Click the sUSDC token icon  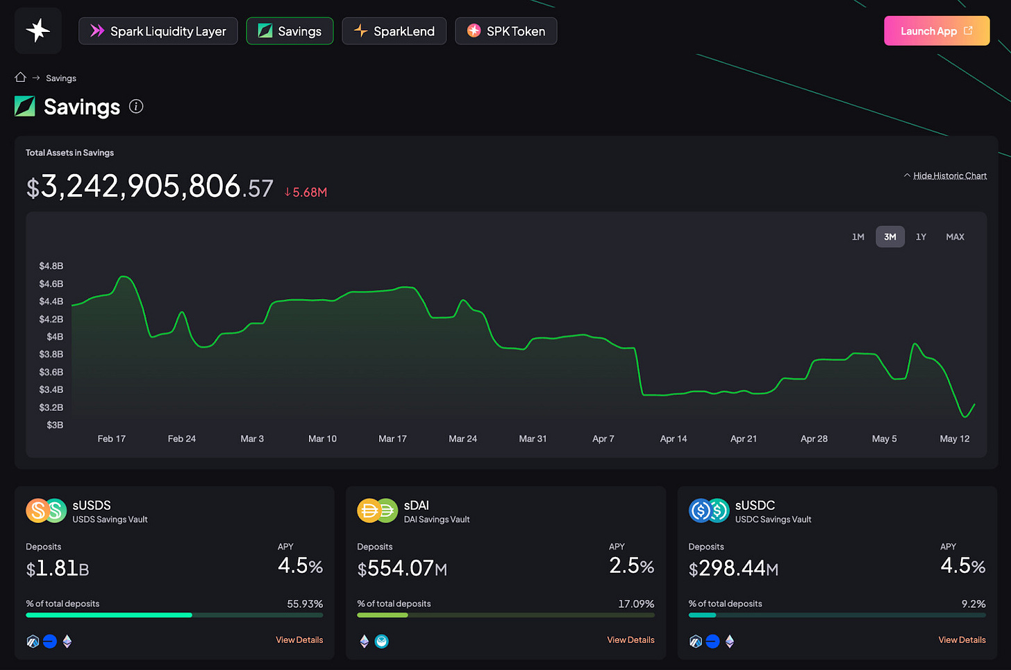709,511
